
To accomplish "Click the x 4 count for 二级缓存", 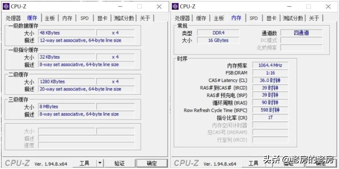I will click(x=116, y=81).
